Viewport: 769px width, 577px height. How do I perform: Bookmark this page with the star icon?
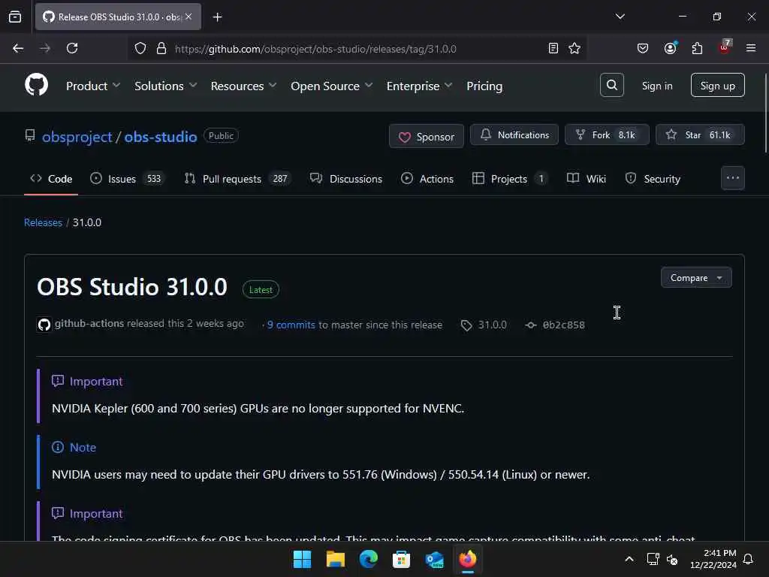pos(574,48)
